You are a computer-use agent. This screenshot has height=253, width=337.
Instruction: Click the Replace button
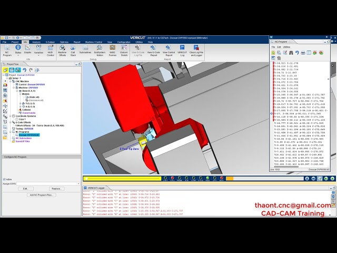click(57, 189)
